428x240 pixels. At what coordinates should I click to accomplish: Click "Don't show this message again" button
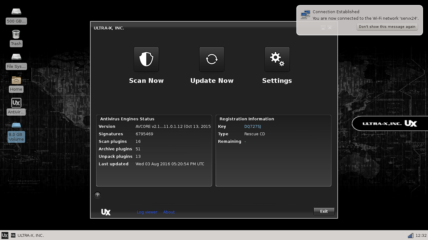[x=387, y=27]
